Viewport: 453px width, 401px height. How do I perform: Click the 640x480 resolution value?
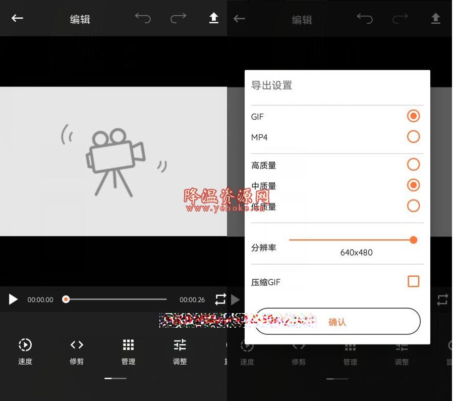pyautogui.click(x=356, y=253)
